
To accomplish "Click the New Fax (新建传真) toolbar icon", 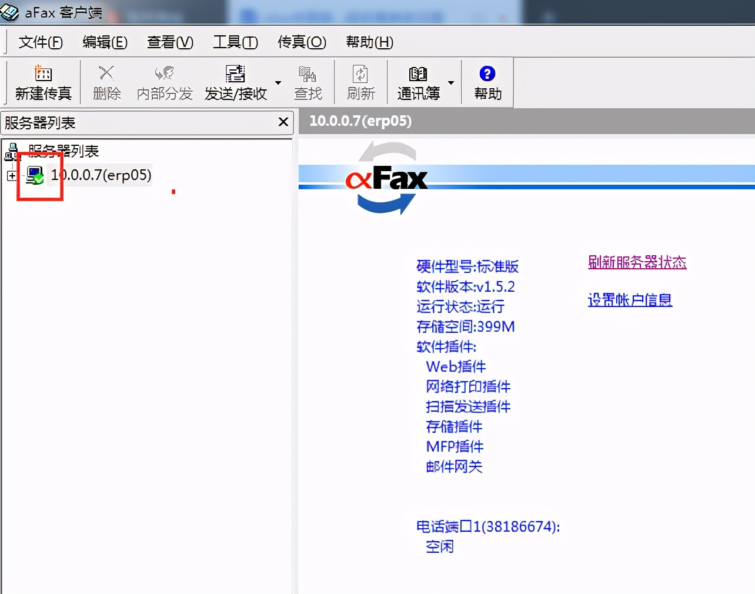I will (x=44, y=73).
